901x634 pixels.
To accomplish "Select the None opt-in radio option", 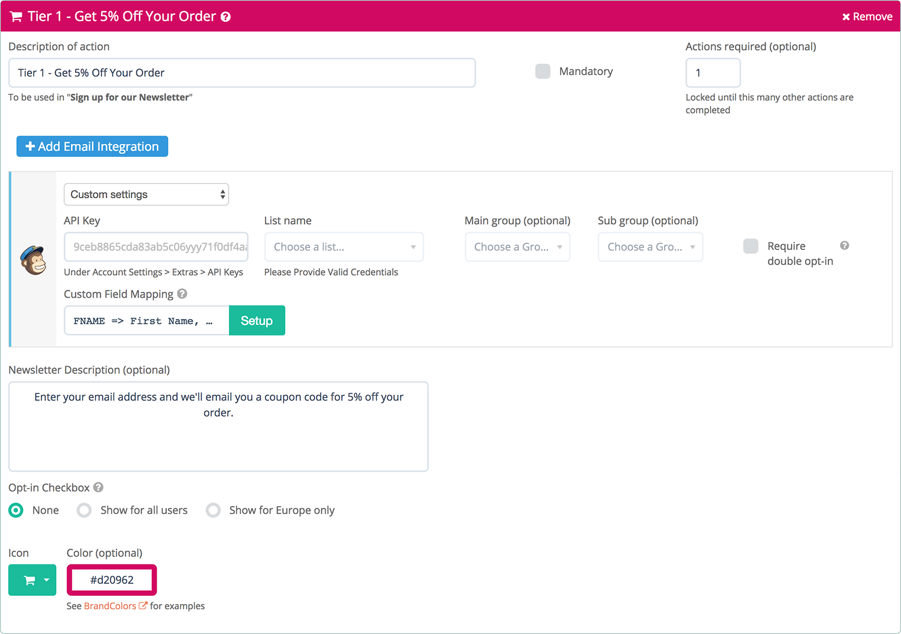I will (x=16, y=510).
